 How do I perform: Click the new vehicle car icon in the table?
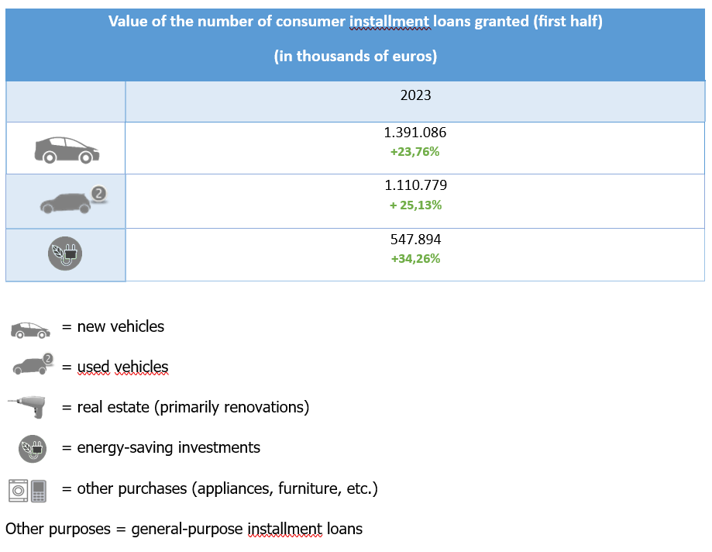click(x=67, y=149)
